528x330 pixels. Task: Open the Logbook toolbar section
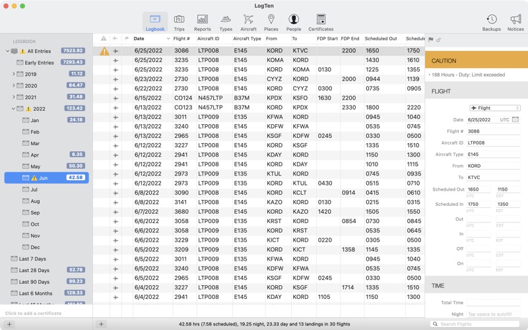(155, 22)
